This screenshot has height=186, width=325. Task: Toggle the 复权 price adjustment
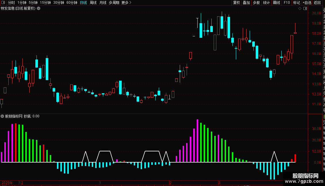coord(236,3)
